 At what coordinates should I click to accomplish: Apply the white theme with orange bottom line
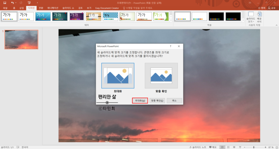click(144, 17)
